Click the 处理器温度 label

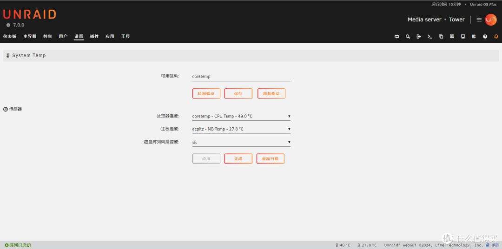pyautogui.click(x=168, y=116)
